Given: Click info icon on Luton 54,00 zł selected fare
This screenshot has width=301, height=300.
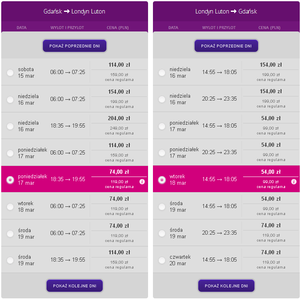Looking at the screenshot, I should pyautogui.click(x=294, y=182).
